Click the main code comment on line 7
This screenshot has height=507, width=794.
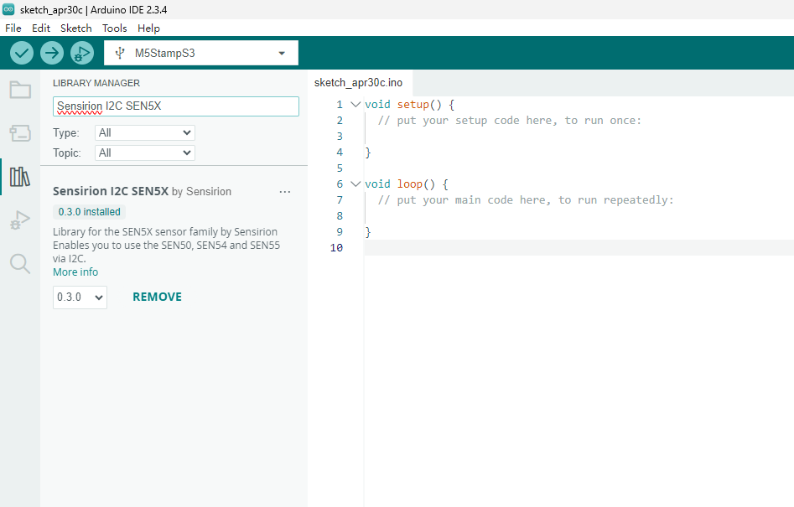[526, 199]
